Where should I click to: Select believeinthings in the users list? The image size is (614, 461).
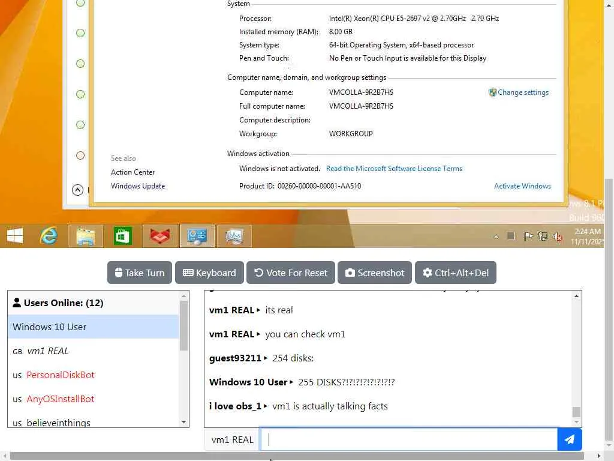93,422
